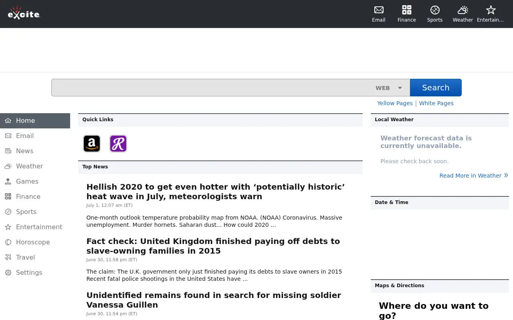Click the joystick icon beside Games
The height and width of the screenshot is (320, 513).
8,182
